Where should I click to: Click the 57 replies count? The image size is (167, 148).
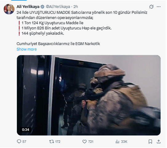tap(24, 142)
